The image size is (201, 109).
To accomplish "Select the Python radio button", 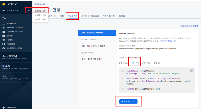I will click(143, 63).
